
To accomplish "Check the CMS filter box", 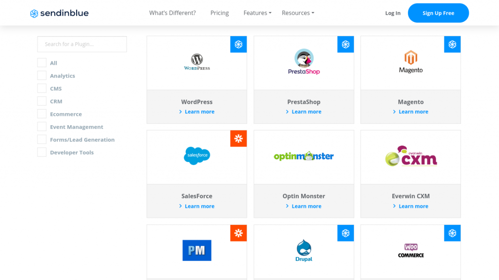I will (x=42, y=88).
